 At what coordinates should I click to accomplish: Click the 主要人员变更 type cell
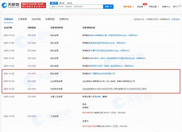coord(56,97)
